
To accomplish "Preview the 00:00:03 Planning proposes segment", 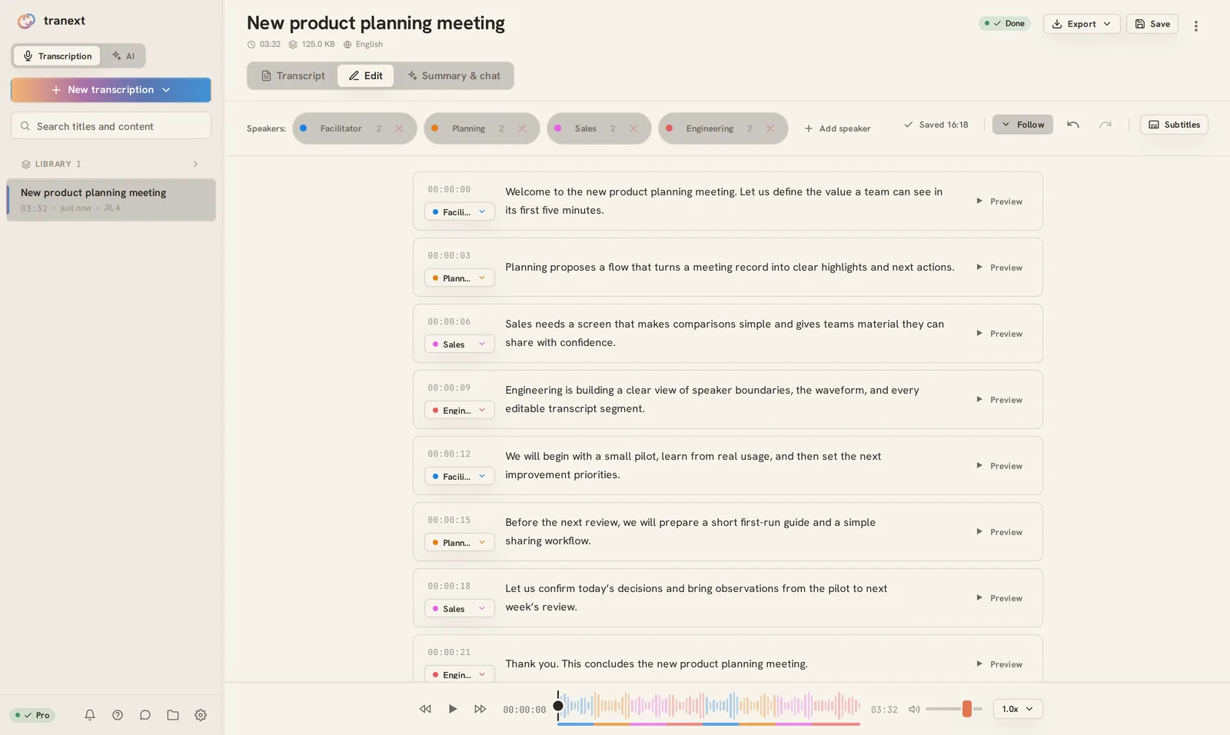I will pos(999,268).
